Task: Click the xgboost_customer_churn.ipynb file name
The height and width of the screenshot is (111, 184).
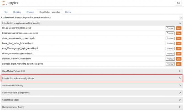Action: coord(17,59)
